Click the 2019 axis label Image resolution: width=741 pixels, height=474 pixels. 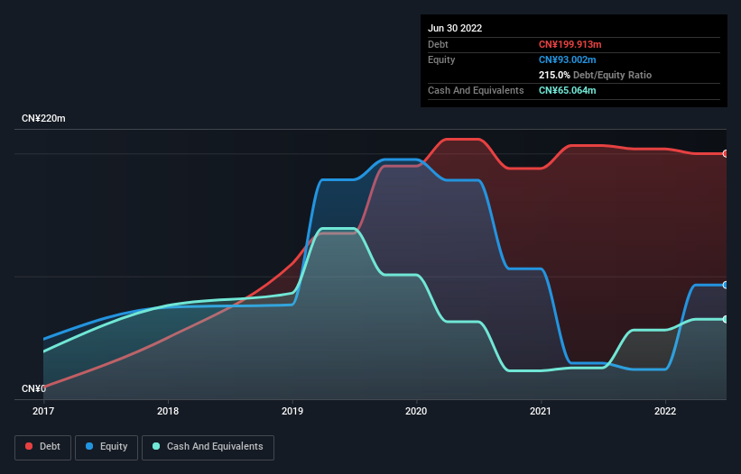point(292,411)
